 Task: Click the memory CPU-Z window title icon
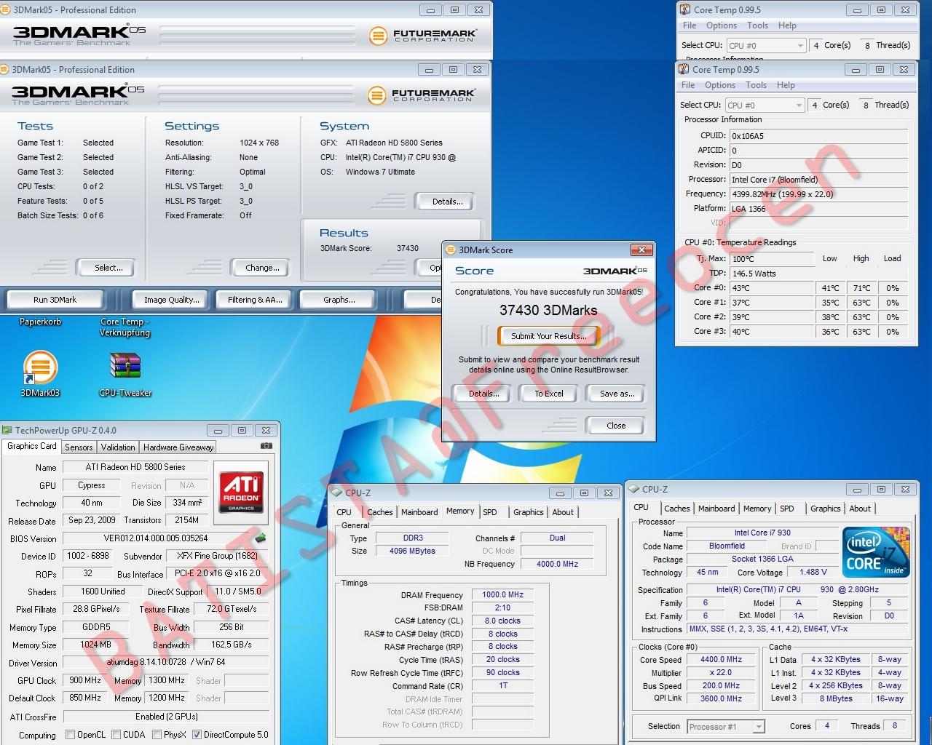[x=337, y=493]
